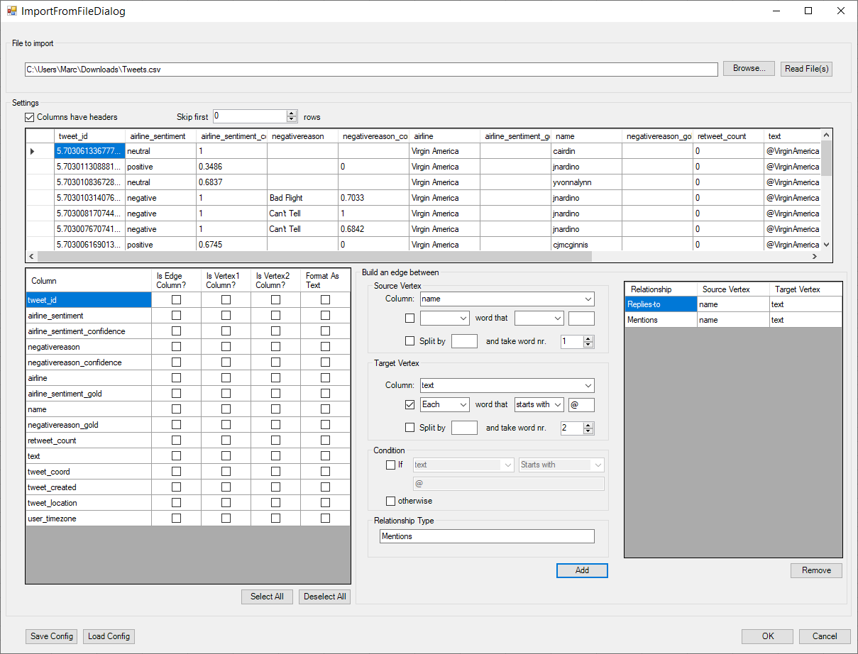
Task: Increase target vertex word number spinner
Action: pos(588,424)
